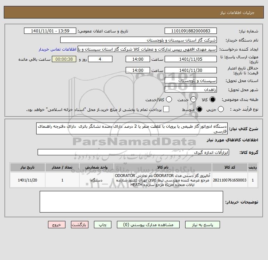
Task: Click the unit cell دستگاه
Action: tap(96, 180)
